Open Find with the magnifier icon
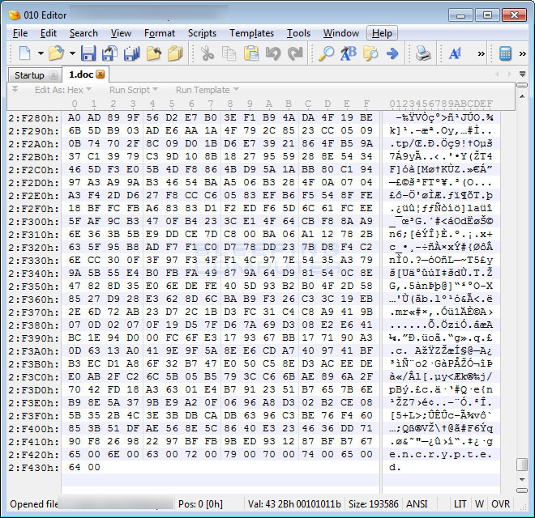The image size is (535, 518). 327,53
